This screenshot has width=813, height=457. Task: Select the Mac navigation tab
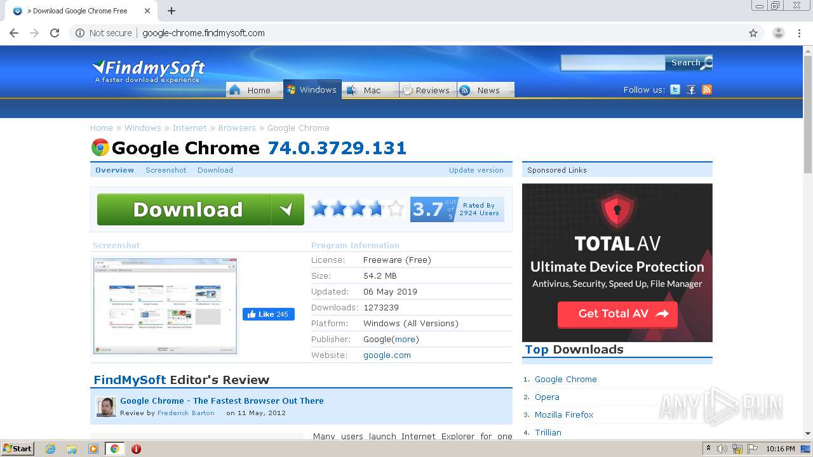point(370,90)
